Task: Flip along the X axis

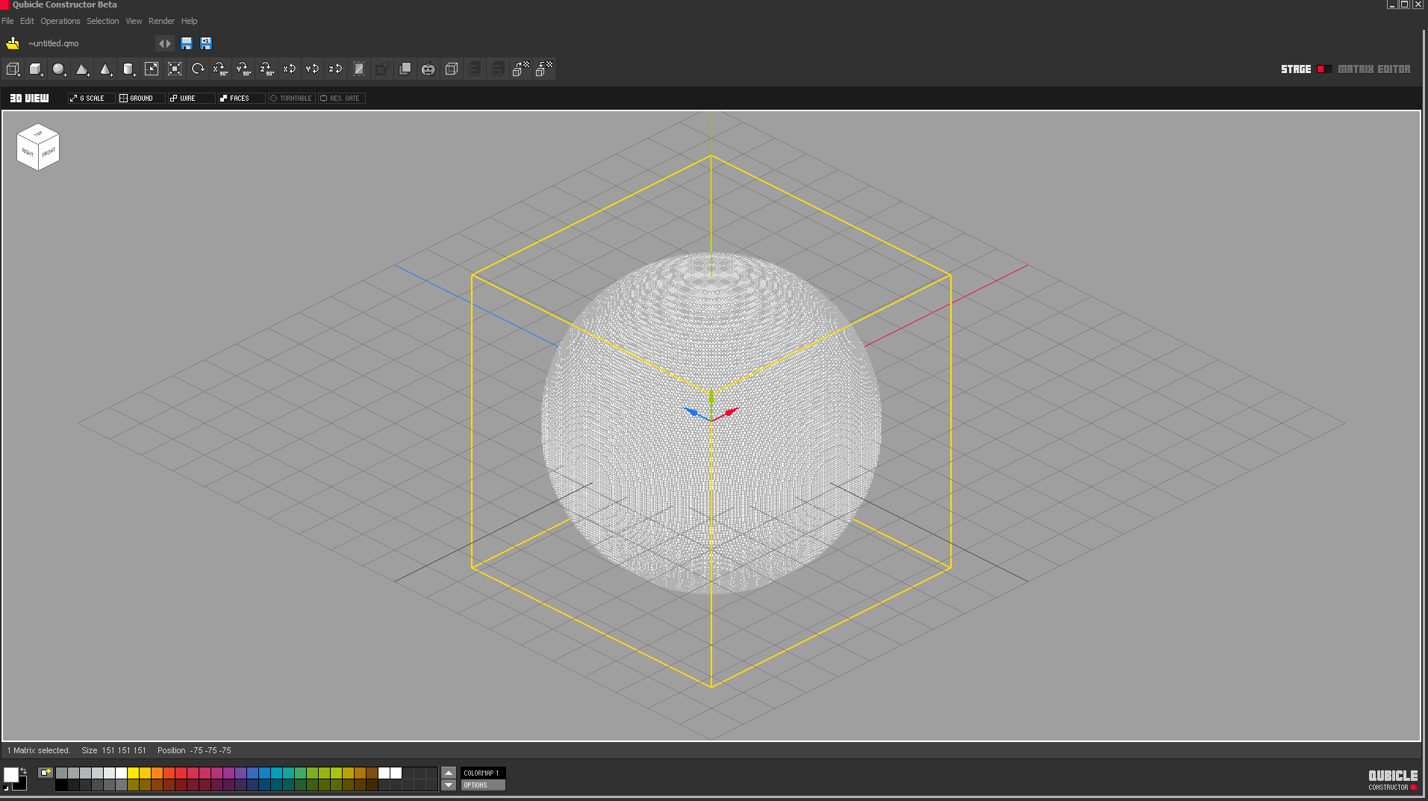Action: 290,69
